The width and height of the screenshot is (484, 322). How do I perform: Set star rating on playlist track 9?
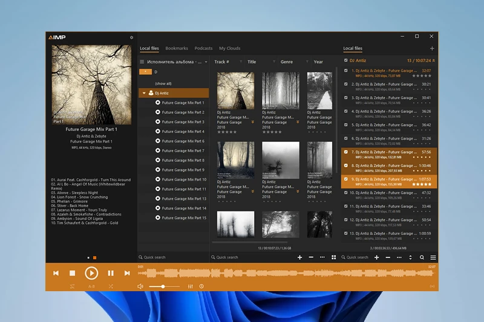point(422,184)
